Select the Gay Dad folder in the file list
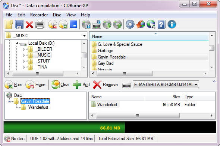220x146 pixels. click(150, 63)
